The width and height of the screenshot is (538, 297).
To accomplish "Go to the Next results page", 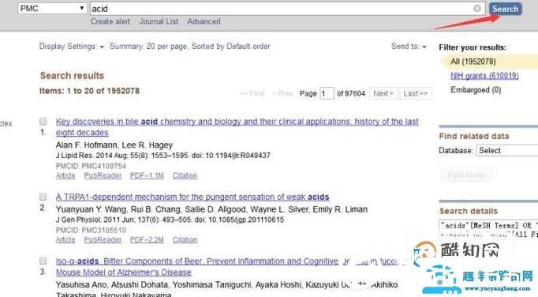I will coord(383,93).
